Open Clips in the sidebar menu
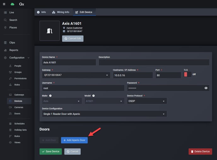 pos(12,43)
